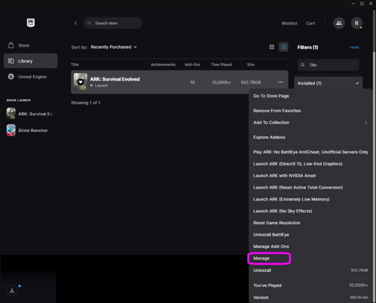The image size is (376, 303).
Task: Open the friends list icon
Action: coord(339,23)
